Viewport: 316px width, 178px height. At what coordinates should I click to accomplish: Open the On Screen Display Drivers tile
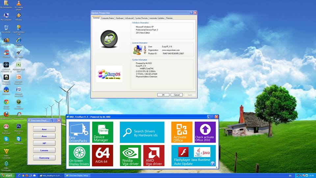coord(79,156)
